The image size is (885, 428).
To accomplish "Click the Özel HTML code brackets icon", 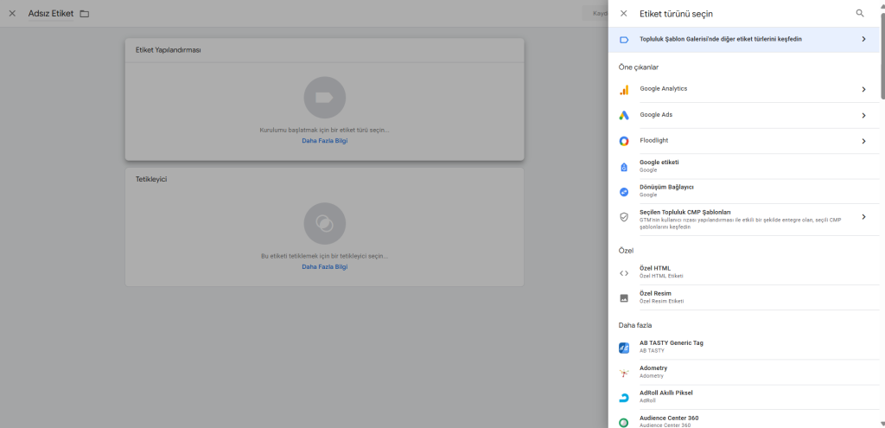I will [x=624, y=272].
